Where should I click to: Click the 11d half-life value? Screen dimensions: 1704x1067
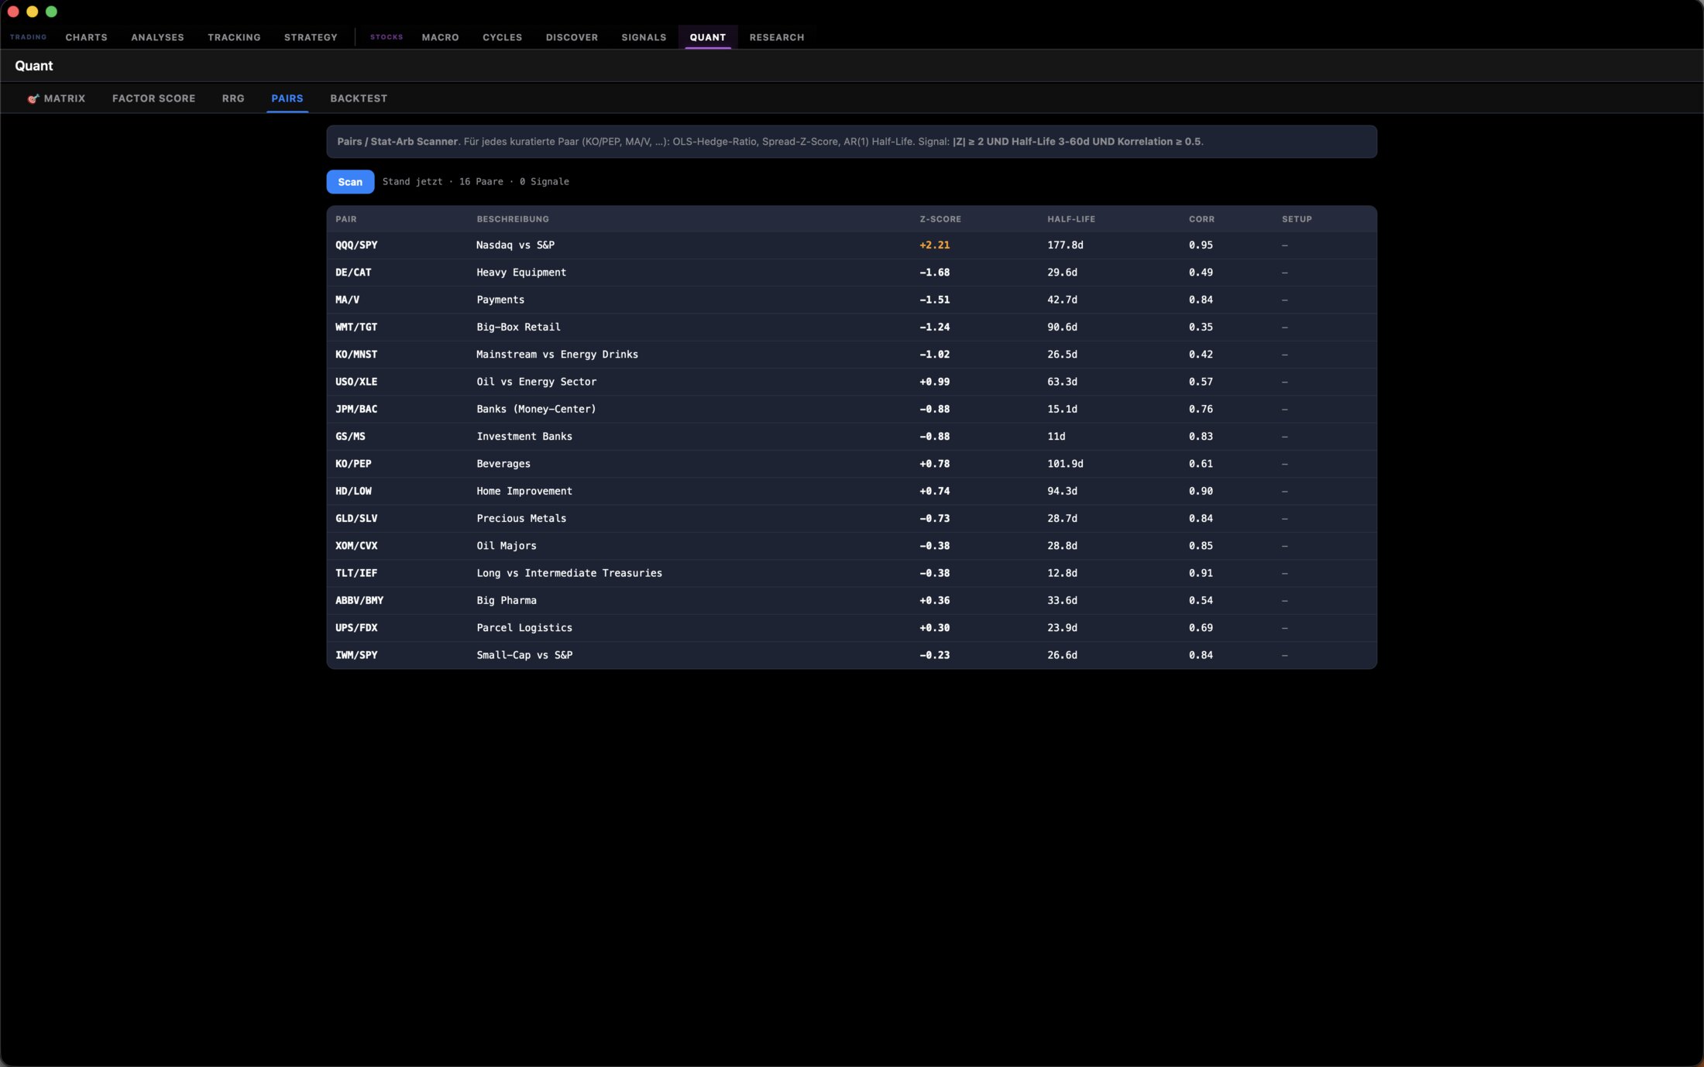click(x=1056, y=437)
